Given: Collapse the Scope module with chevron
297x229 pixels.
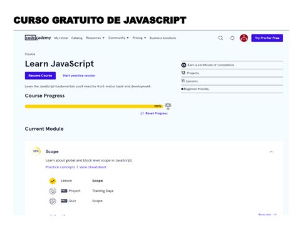Looking at the screenshot, I should (271, 151).
